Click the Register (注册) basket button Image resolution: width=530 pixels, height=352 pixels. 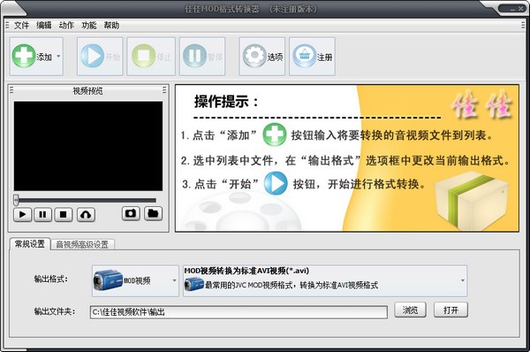(312, 57)
